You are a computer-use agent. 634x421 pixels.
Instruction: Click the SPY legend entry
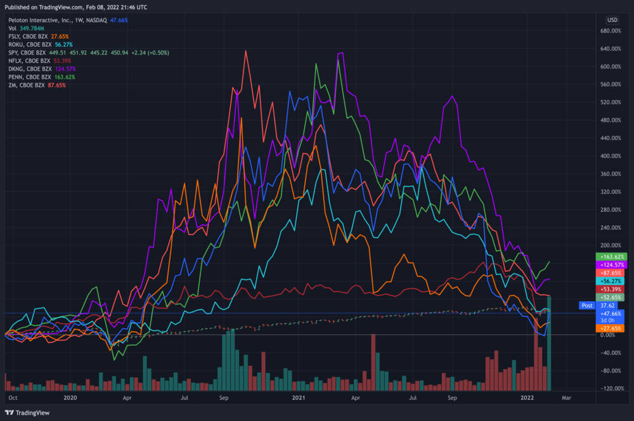click(x=30, y=53)
